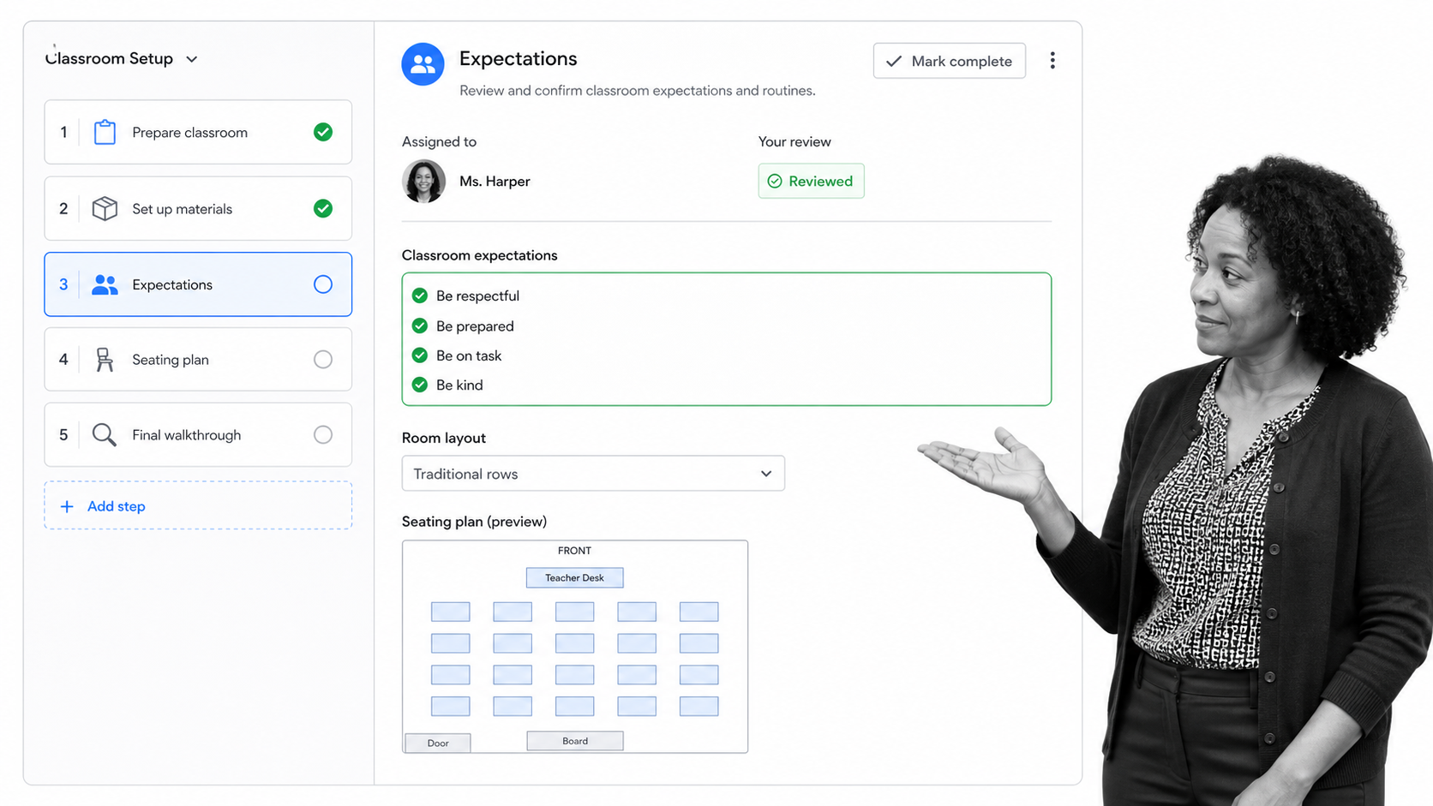Click the 'Review and confirm classroom expectations' description
1433x806 pixels.
coord(638,91)
